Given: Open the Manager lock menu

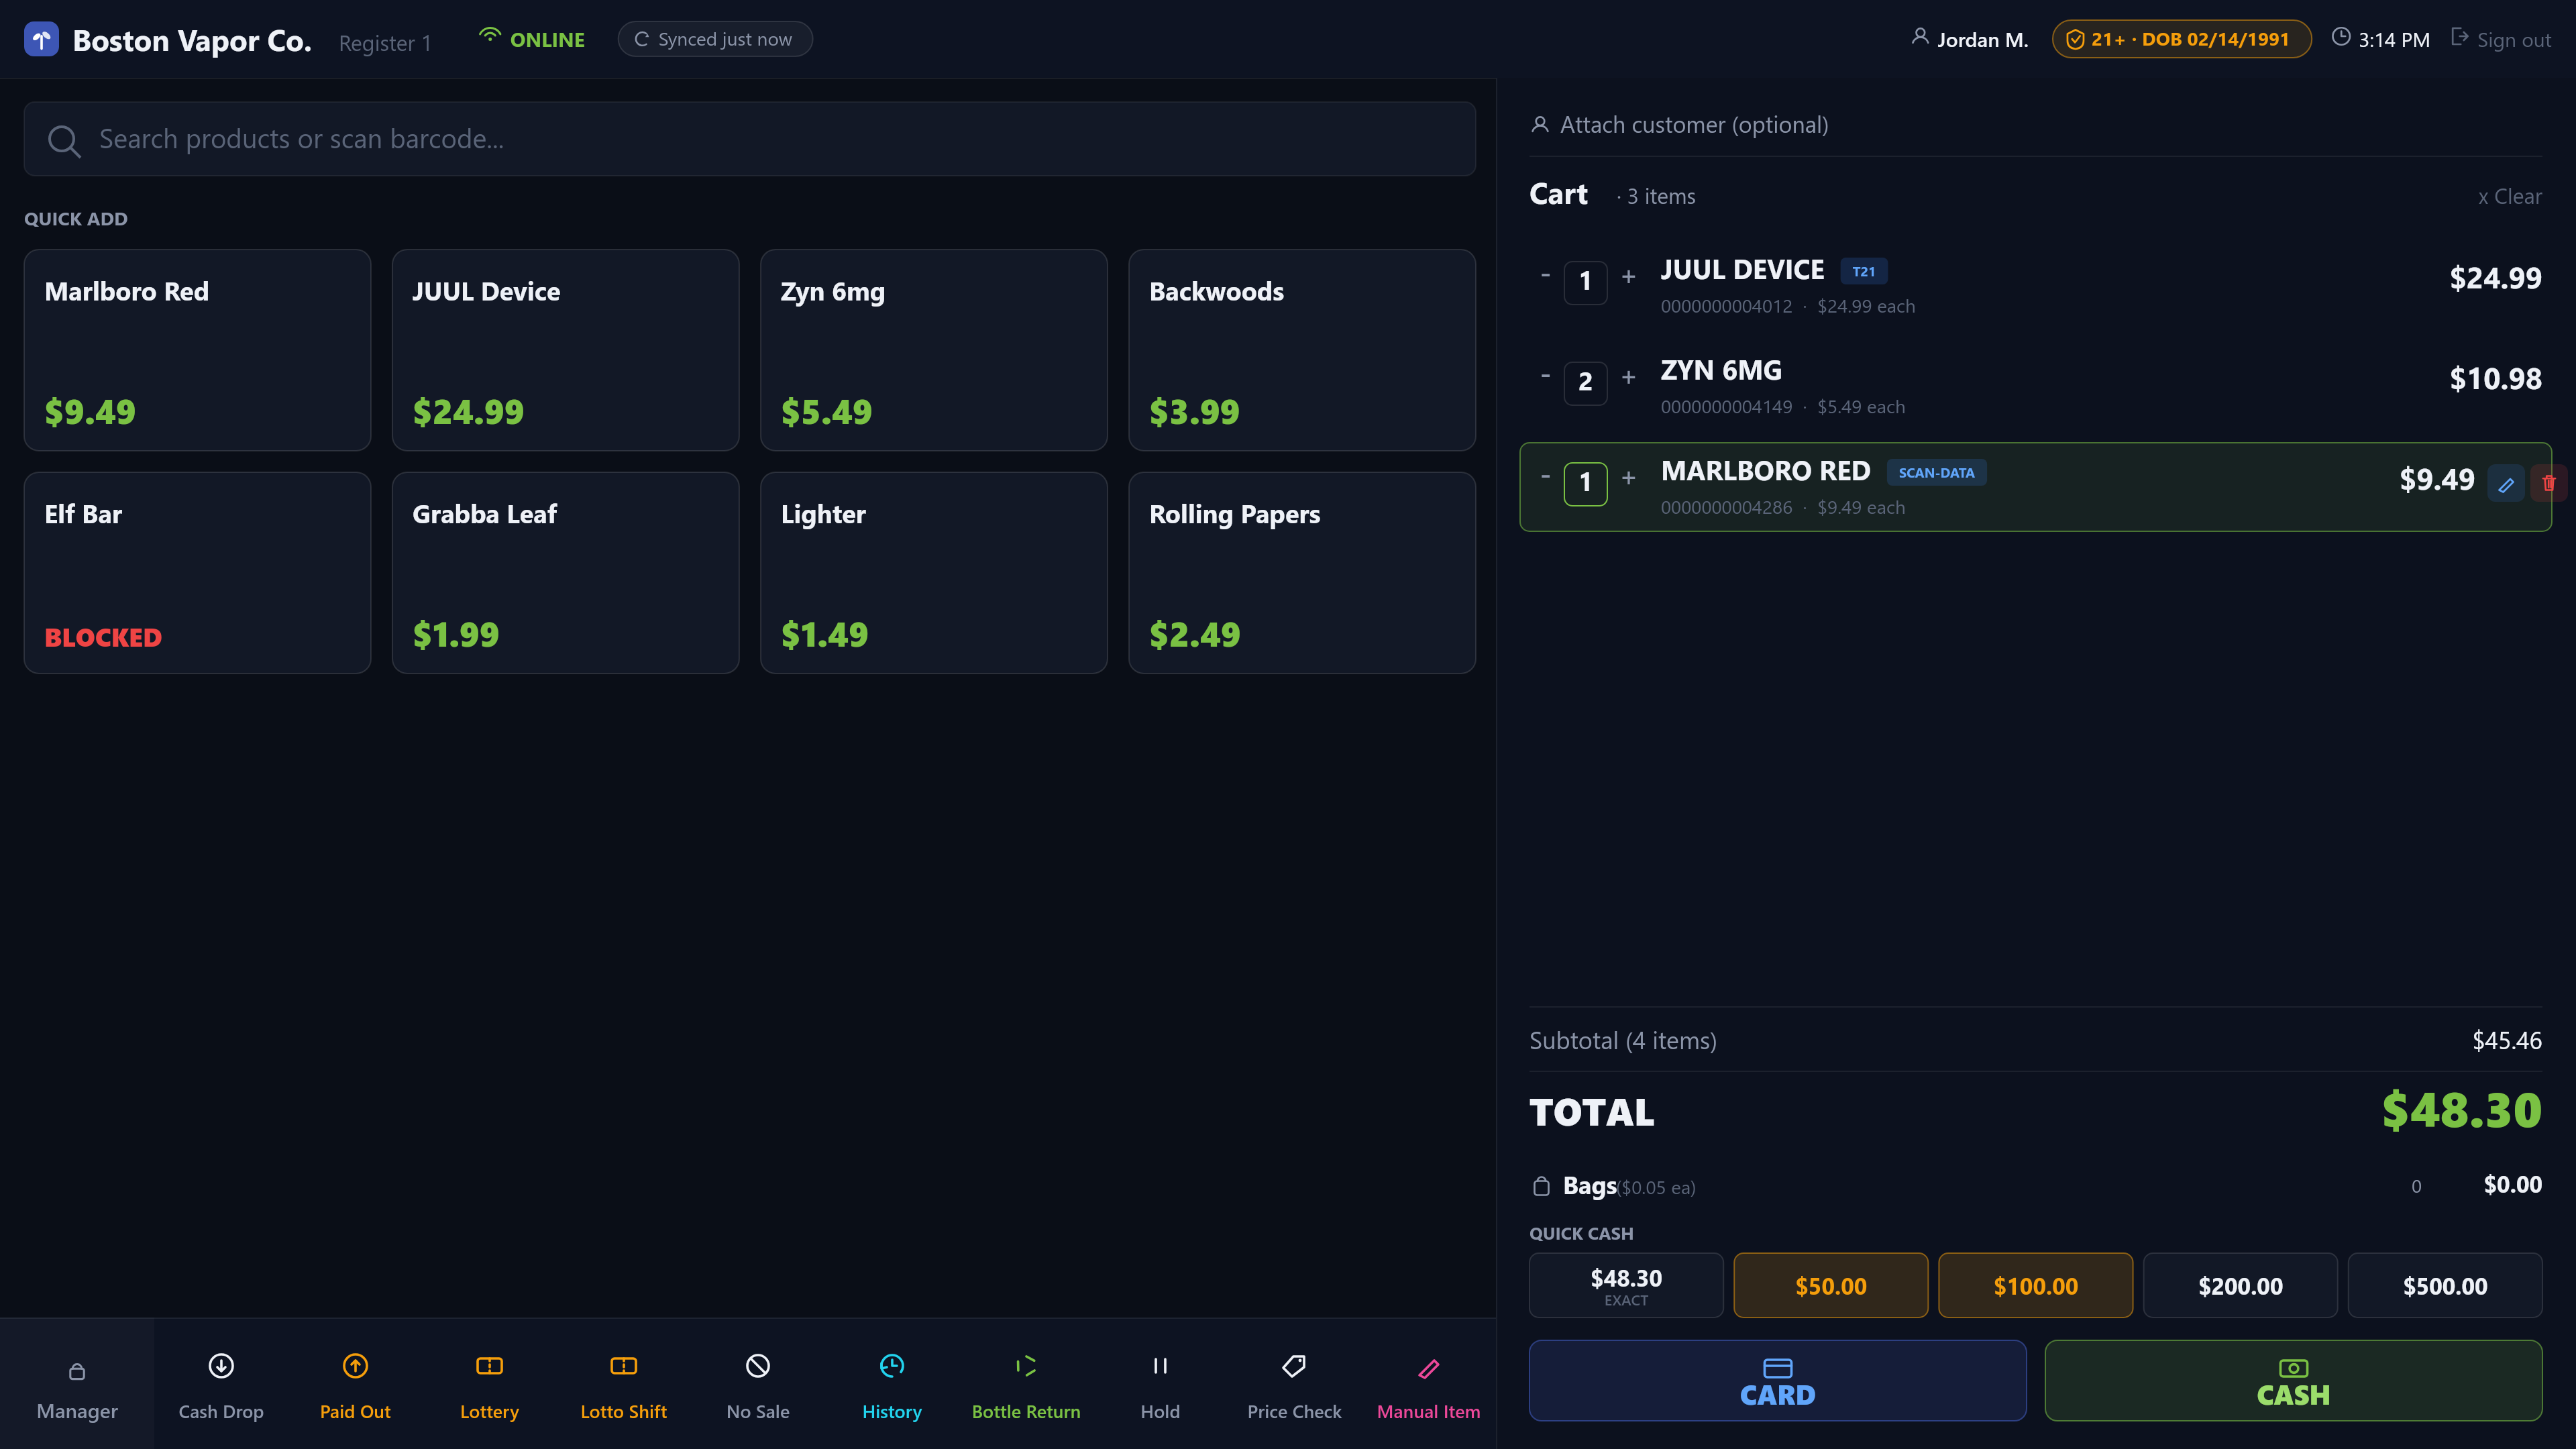Looking at the screenshot, I should pos(77,1384).
